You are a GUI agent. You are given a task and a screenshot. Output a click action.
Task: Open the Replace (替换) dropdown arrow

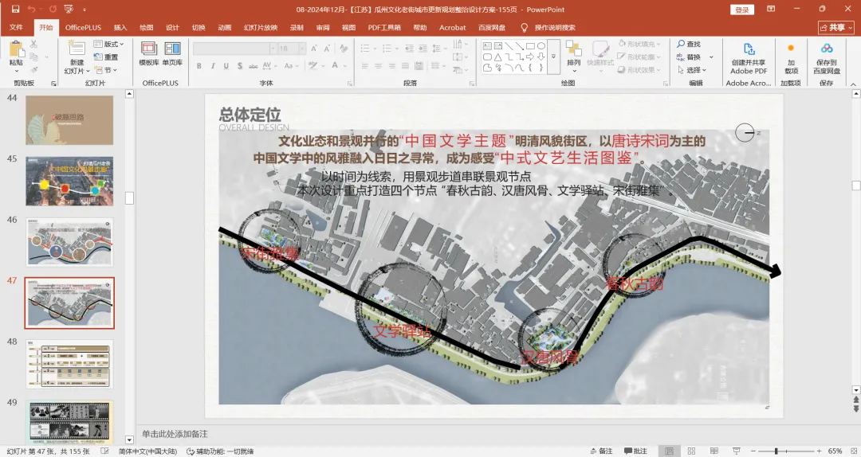[711, 57]
